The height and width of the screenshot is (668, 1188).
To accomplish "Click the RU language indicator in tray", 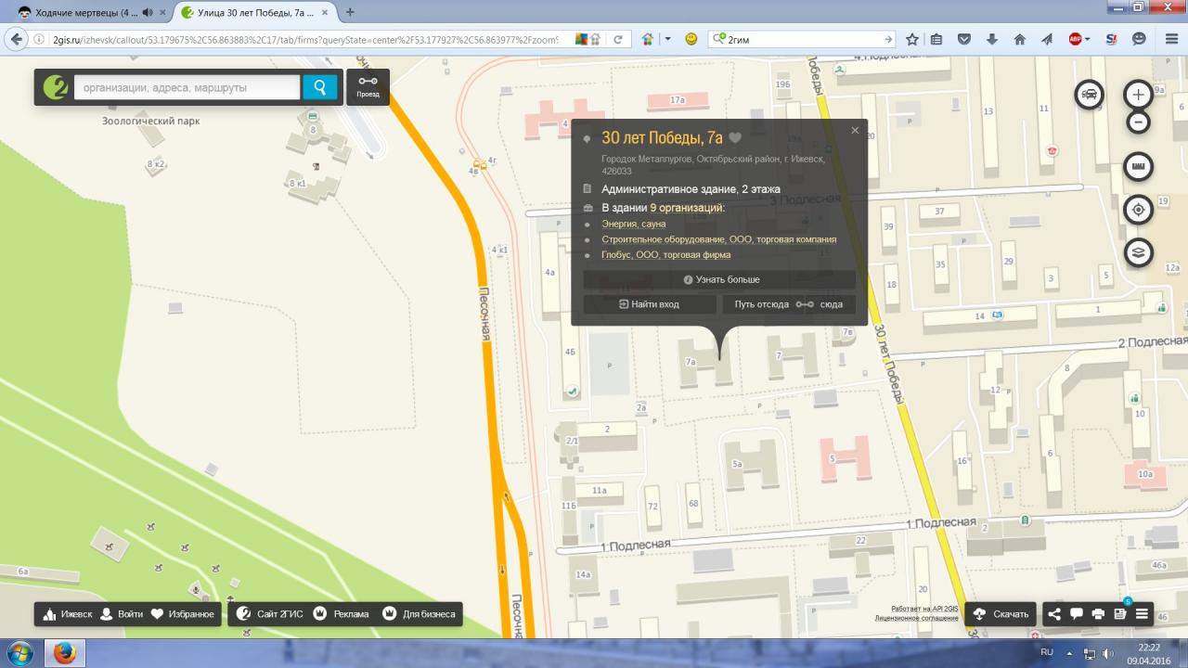I will coord(1047,652).
